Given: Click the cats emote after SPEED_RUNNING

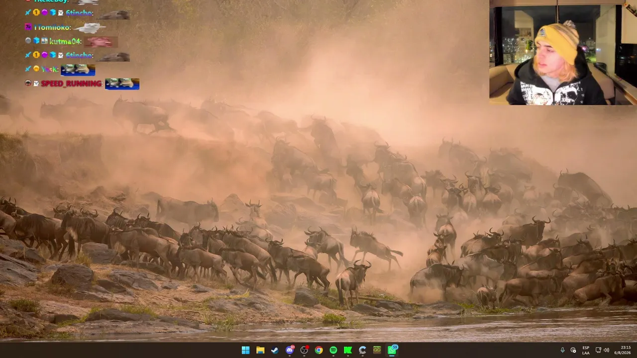Looking at the screenshot, I should pyautogui.click(x=122, y=84).
